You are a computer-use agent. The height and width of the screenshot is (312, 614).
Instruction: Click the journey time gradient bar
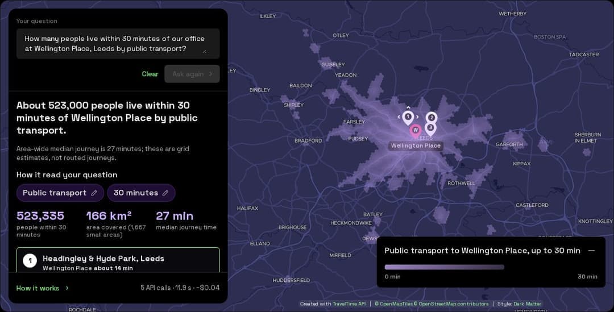tap(444, 267)
